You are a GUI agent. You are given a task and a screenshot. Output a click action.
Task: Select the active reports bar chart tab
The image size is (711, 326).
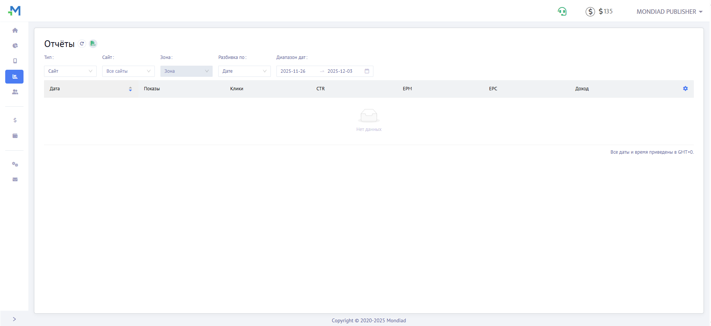15,76
